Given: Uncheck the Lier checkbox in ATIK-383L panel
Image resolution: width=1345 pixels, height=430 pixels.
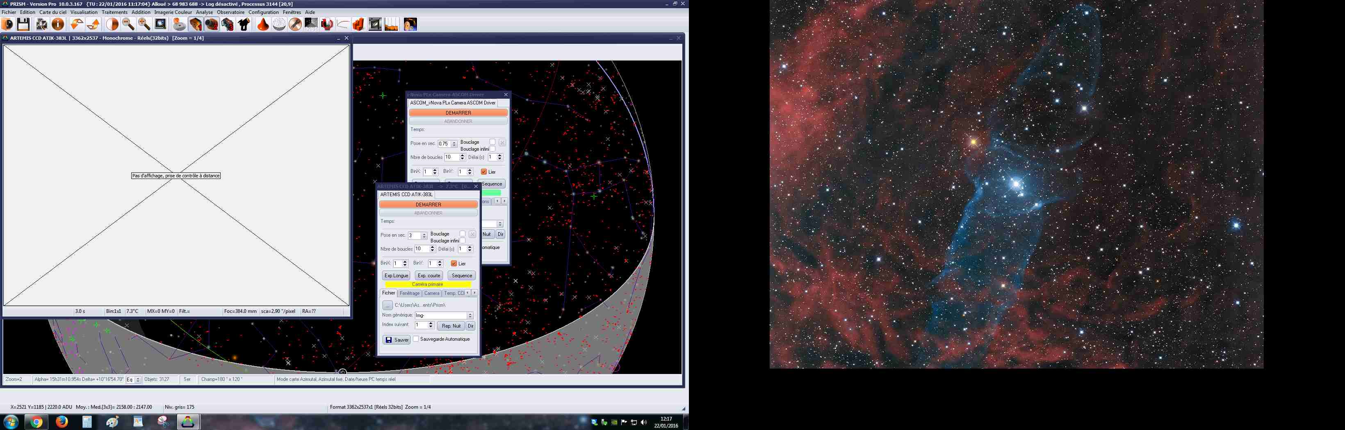Looking at the screenshot, I should [454, 264].
